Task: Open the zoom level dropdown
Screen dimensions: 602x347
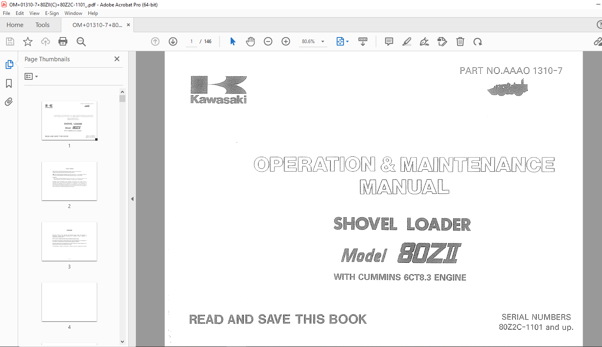Action: (323, 42)
